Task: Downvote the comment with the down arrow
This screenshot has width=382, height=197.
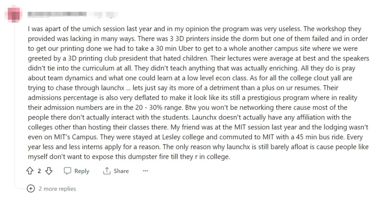Action: [x=49, y=171]
